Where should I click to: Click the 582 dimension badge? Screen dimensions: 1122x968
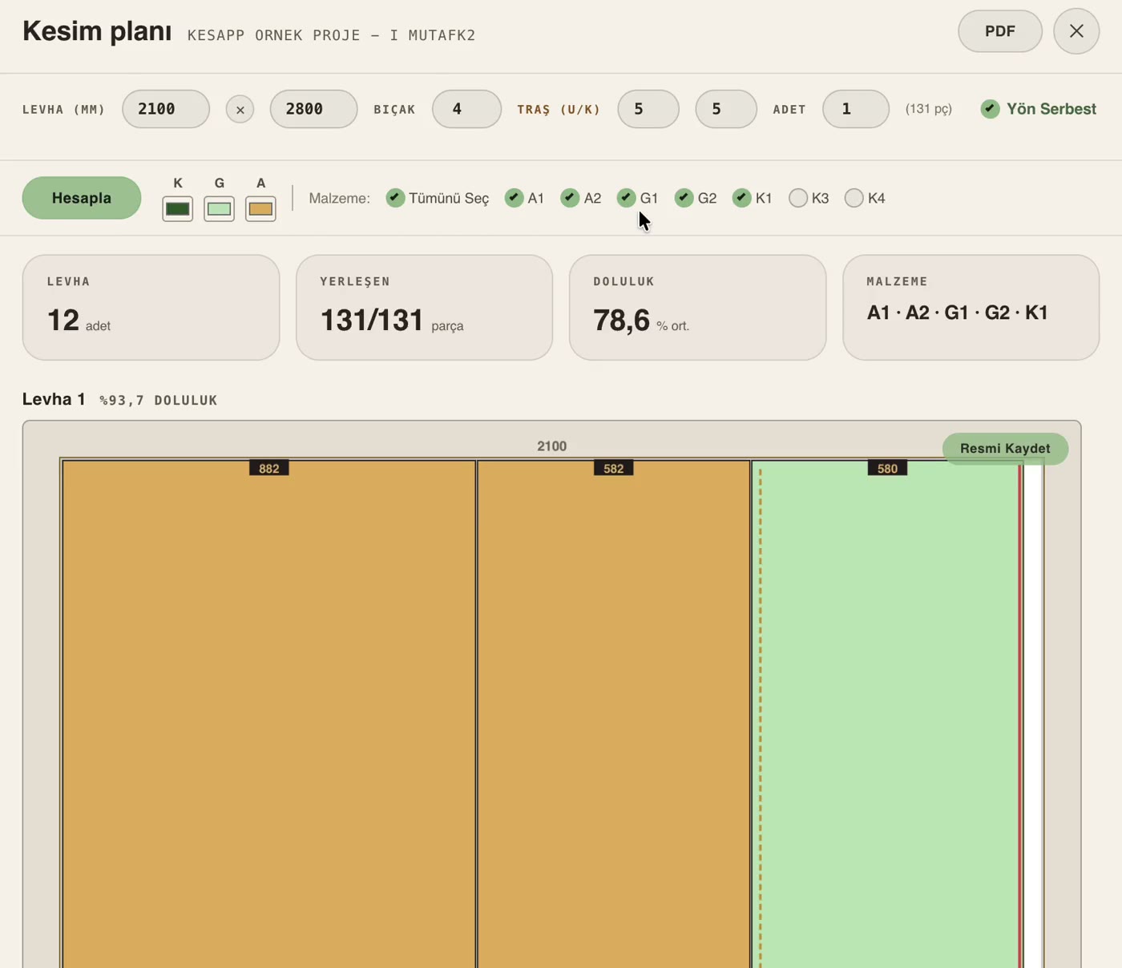614,468
